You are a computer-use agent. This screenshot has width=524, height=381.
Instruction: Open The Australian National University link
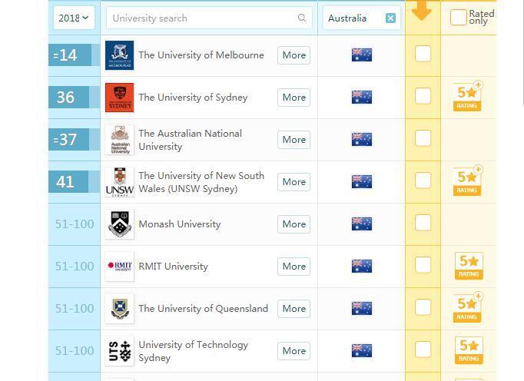(x=190, y=140)
